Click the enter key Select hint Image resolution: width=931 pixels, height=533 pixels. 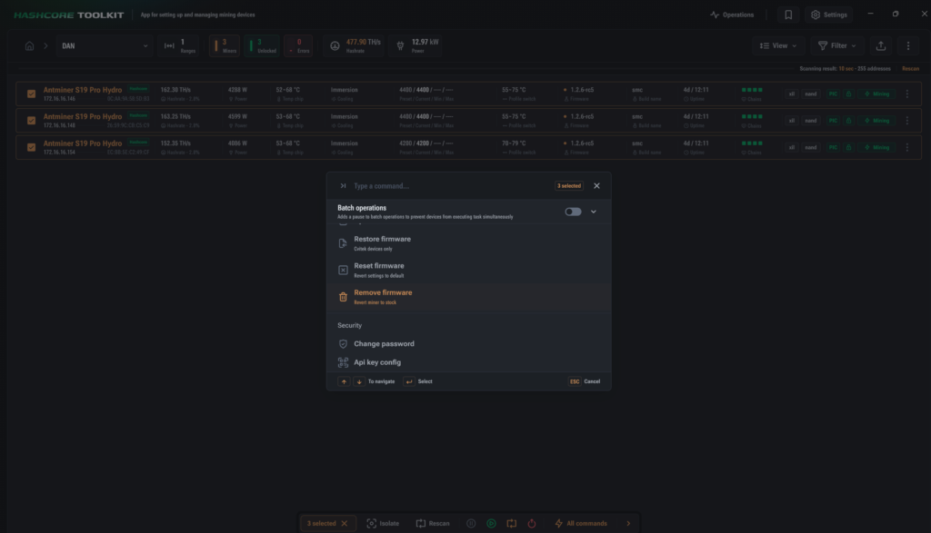[x=408, y=381]
